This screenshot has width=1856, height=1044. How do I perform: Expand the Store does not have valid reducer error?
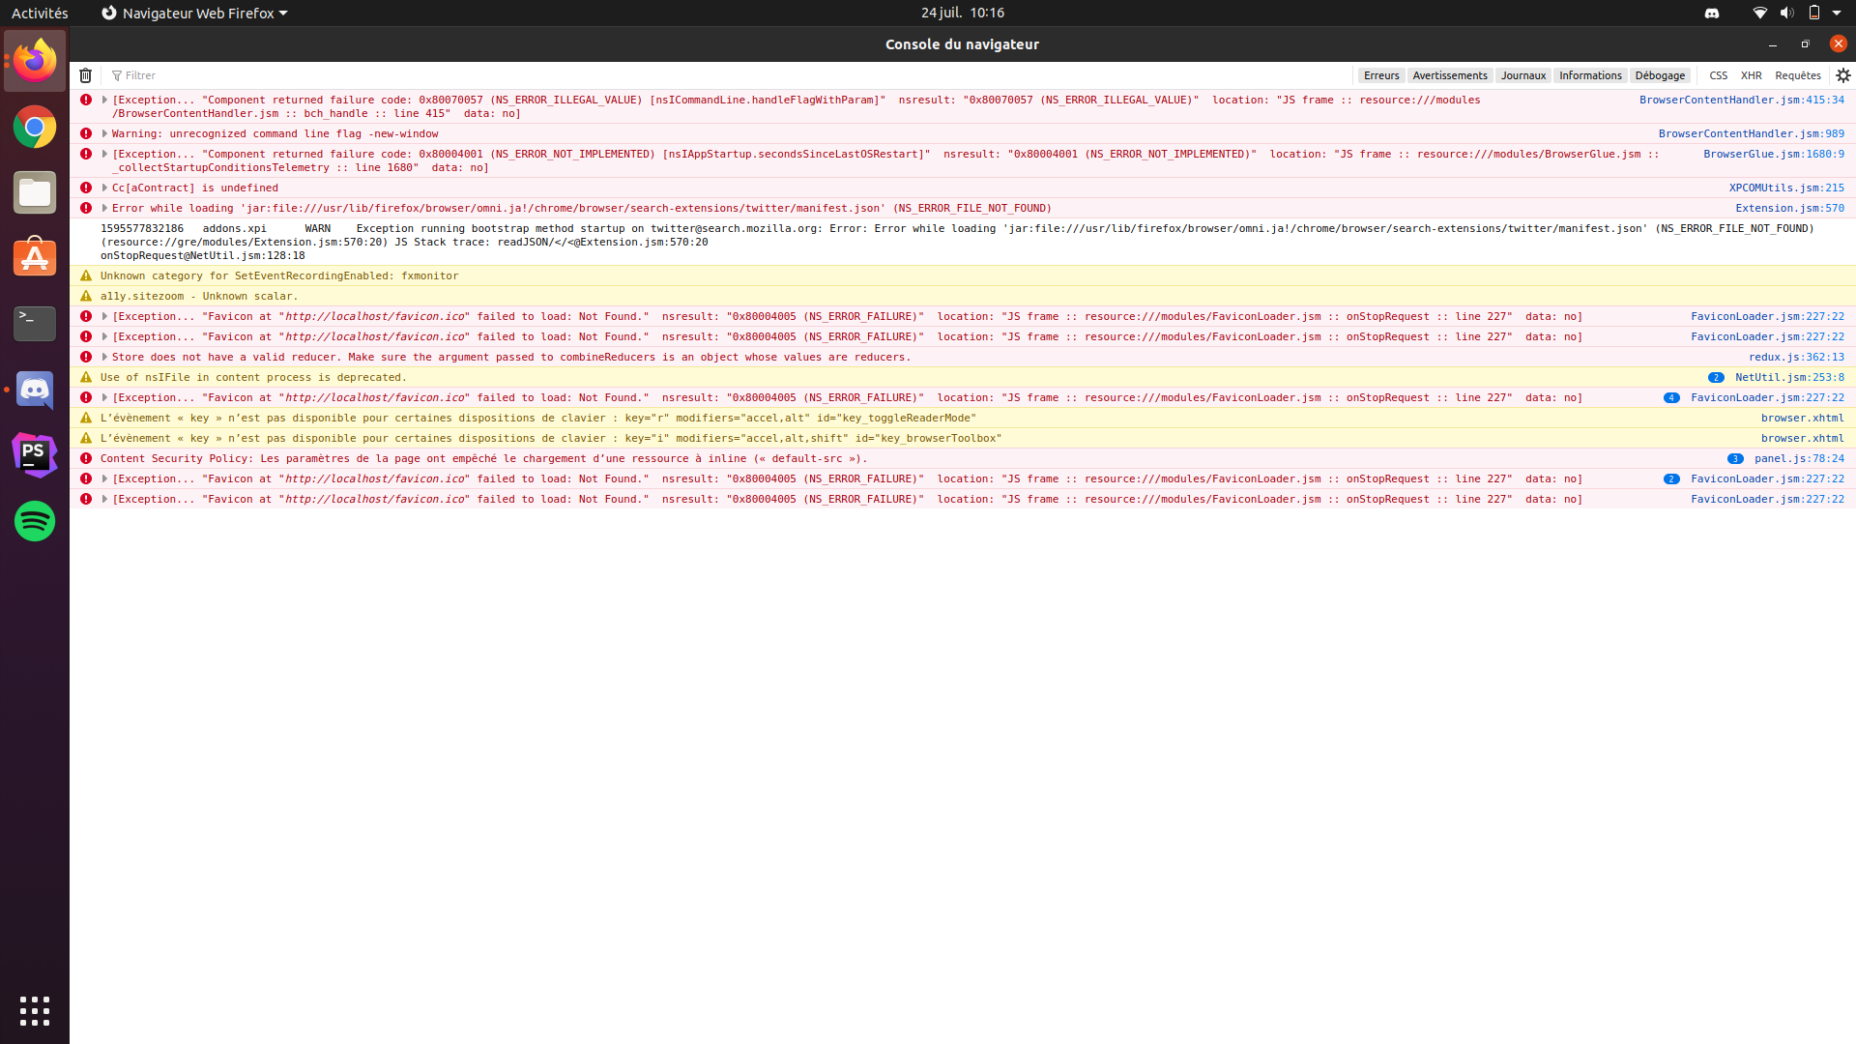(x=104, y=357)
